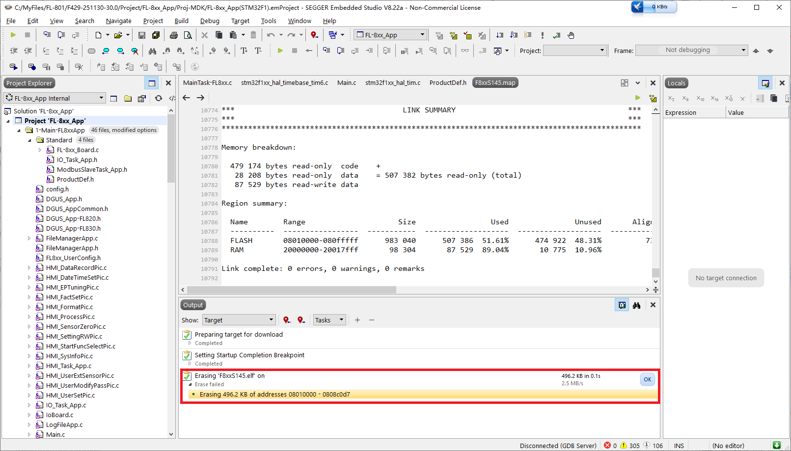Click the red breakpoint pin icon in toolbar
The width and height of the screenshot is (791, 451).
(x=314, y=35)
